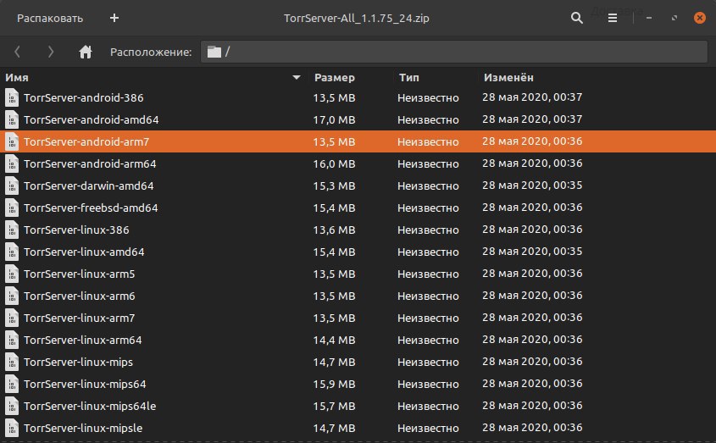
Task: Minimize the archive manager window
Action: click(x=649, y=18)
